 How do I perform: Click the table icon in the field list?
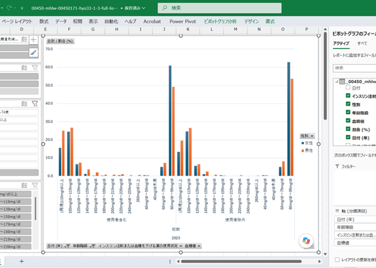pos(342,82)
